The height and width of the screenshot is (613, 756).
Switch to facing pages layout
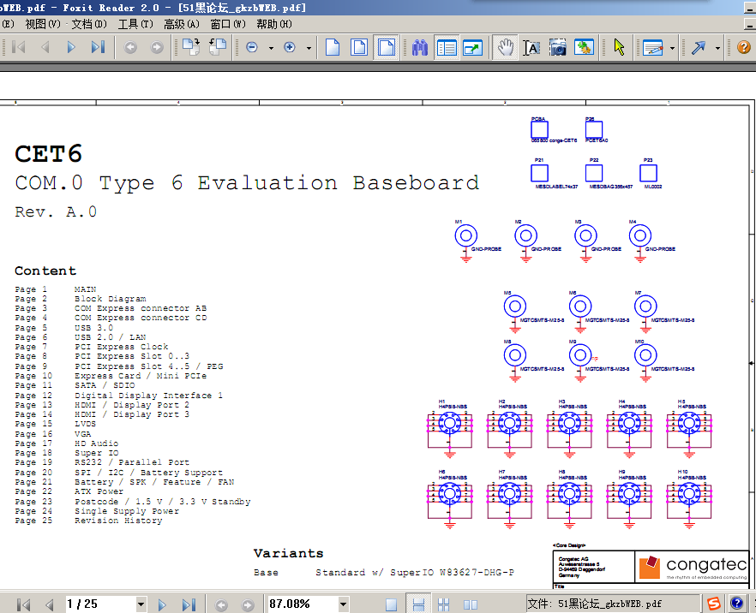(x=471, y=604)
